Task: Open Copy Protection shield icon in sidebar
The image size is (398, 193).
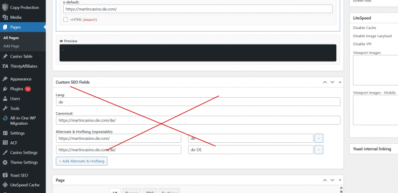Action: point(5,7)
